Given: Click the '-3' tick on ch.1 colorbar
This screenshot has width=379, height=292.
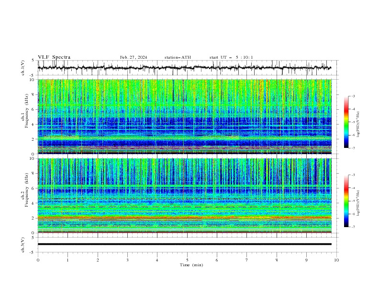Looking at the screenshot, I should 353,96.
